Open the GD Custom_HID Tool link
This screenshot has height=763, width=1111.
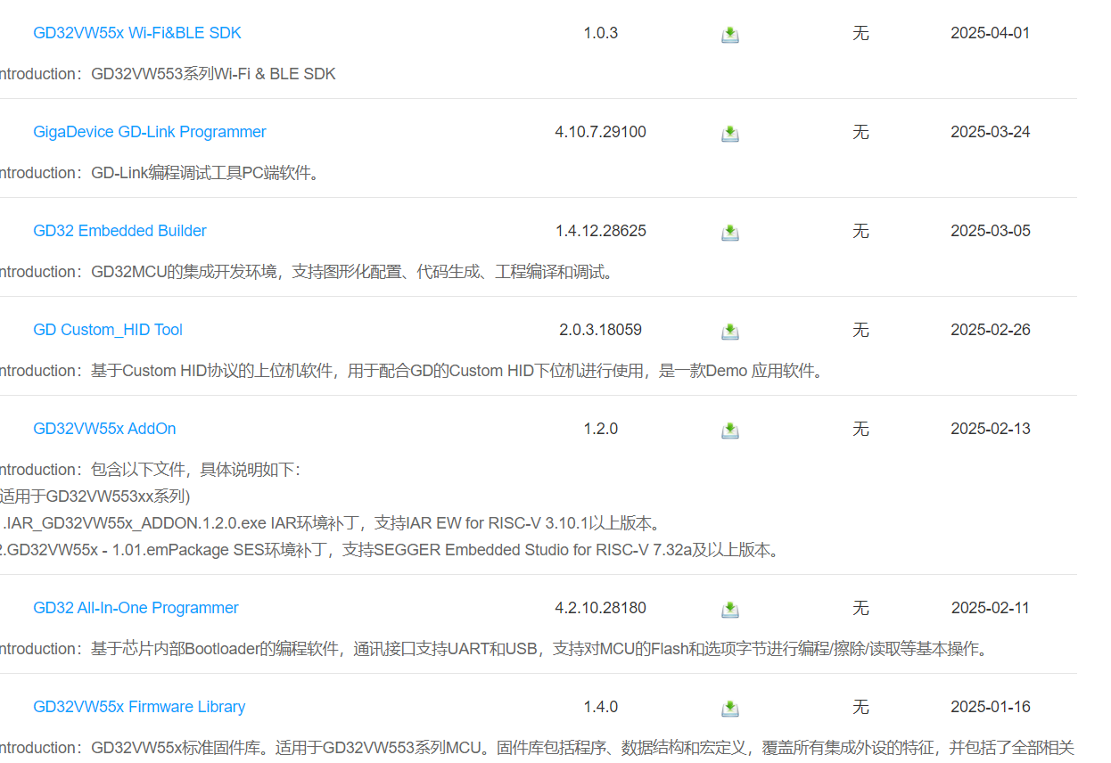(107, 330)
